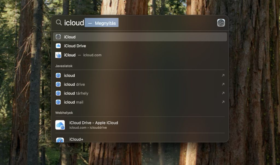The height and width of the screenshot is (165, 280).
Task: Click the arrow at right of 'icloud' suggestion
Action: click(x=223, y=75)
